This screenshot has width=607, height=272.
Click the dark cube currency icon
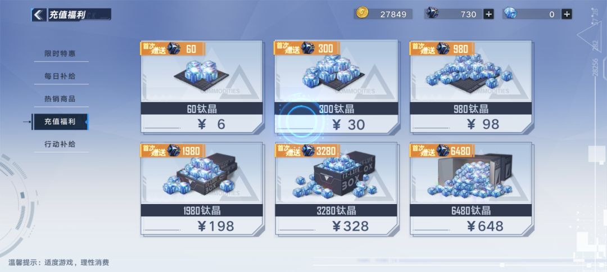click(432, 13)
